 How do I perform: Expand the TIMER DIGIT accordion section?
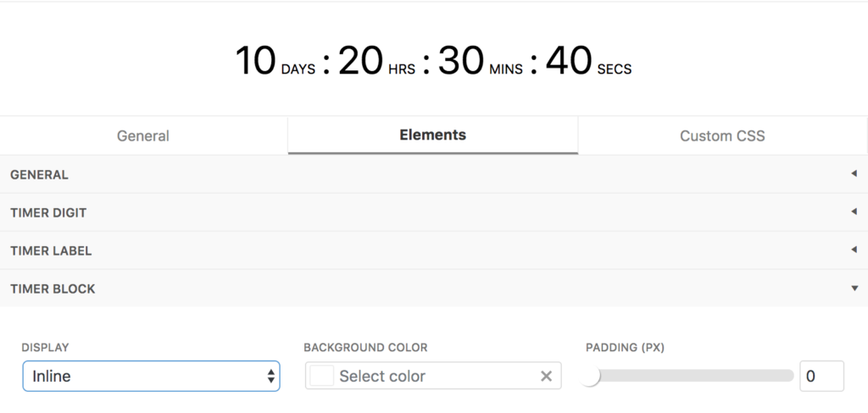[434, 213]
